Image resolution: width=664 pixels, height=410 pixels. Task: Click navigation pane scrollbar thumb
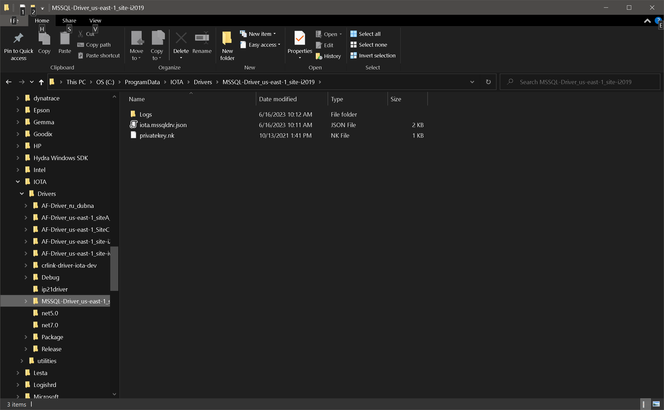114,269
